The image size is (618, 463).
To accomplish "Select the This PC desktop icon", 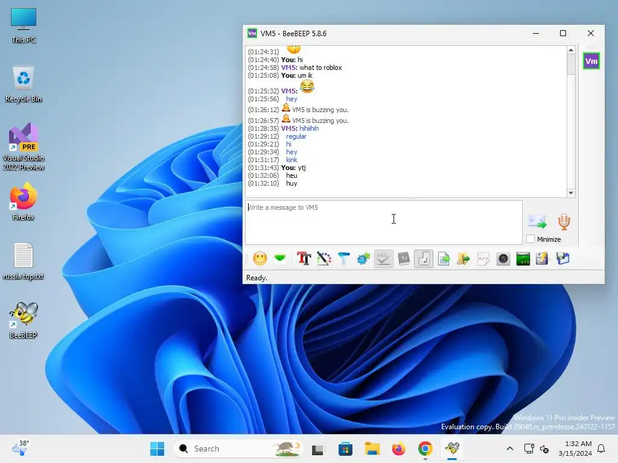I will (24, 25).
